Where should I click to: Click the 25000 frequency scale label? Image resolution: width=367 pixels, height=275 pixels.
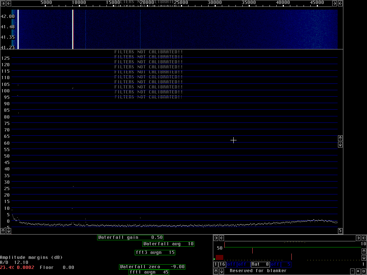(x=181, y=3)
